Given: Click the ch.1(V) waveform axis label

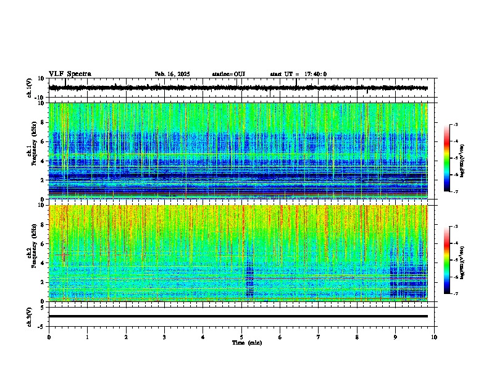Looking at the screenshot, I should point(30,88).
